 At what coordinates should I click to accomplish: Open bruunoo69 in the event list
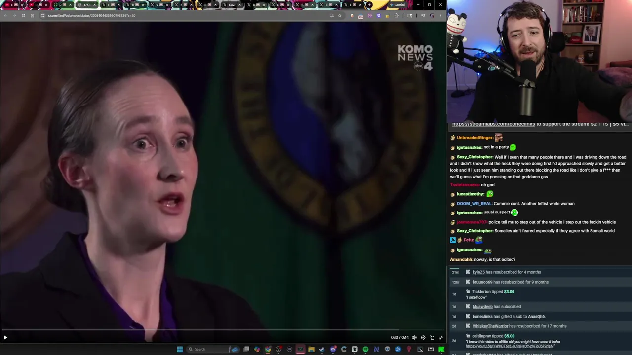click(x=482, y=282)
